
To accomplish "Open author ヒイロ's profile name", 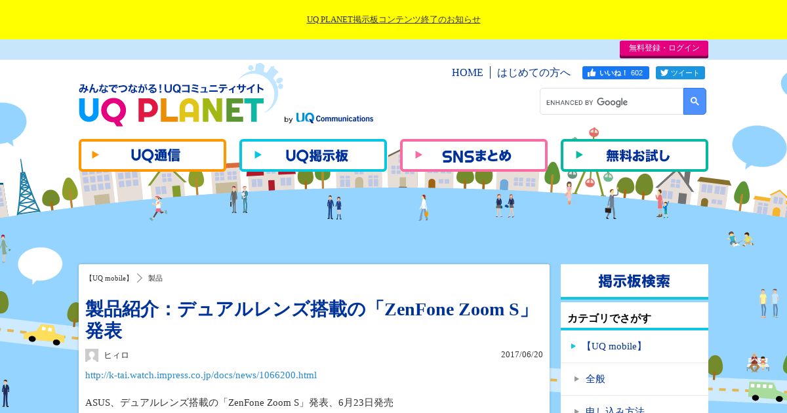I will coord(117,355).
